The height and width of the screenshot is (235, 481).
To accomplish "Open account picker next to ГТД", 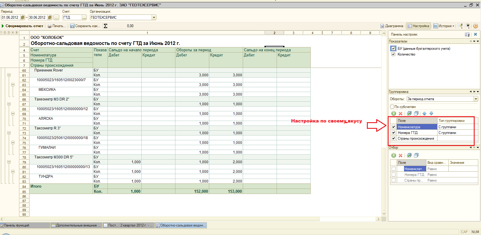I will click(x=84, y=17).
